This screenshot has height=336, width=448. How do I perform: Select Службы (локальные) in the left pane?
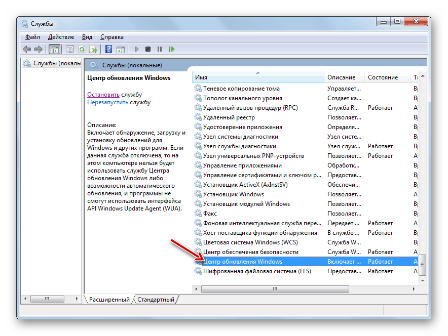[51, 63]
